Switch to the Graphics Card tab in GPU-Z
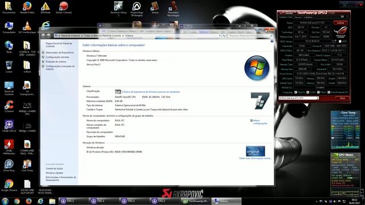This screenshot has height=205, width=365. click(286, 17)
